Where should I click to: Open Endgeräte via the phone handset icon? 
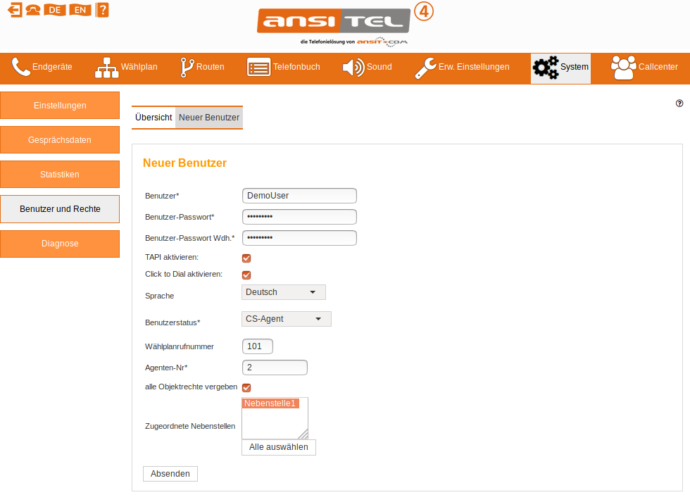coord(21,68)
